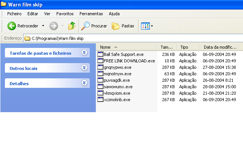The image size is (243, 146).
Task: Click the address path C:\Programas\Warn film skip
Action: pos(57,38)
